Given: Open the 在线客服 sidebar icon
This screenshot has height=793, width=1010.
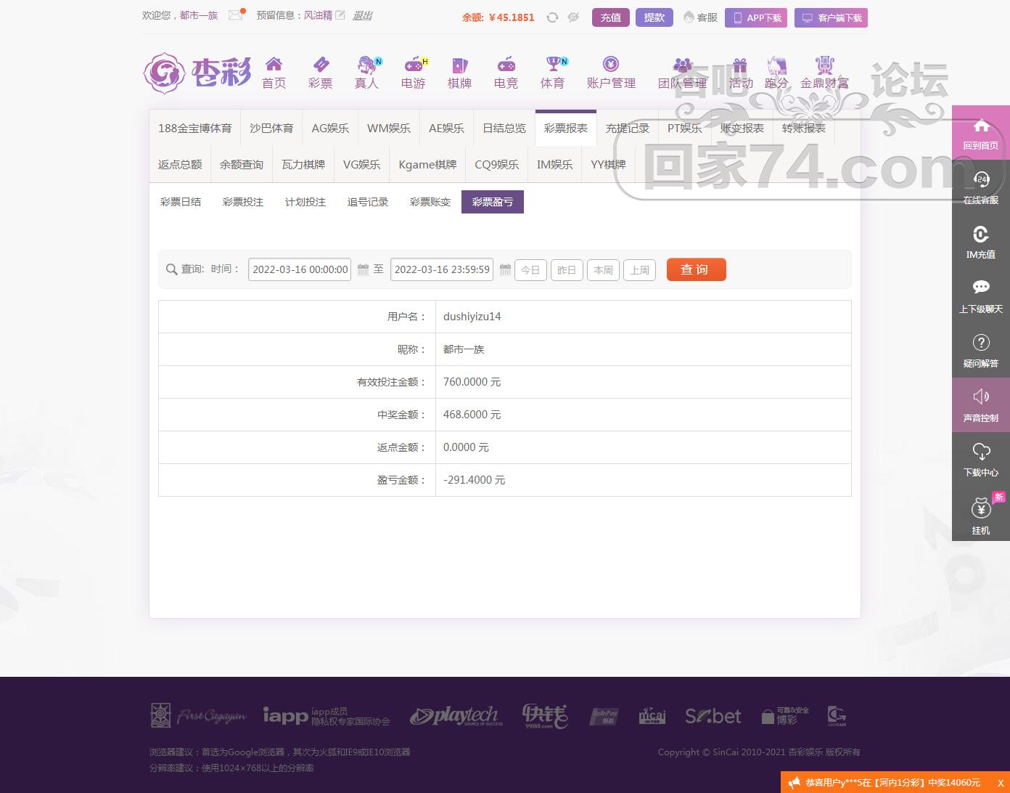Looking at the screenshot, I should tap(981, 187).
